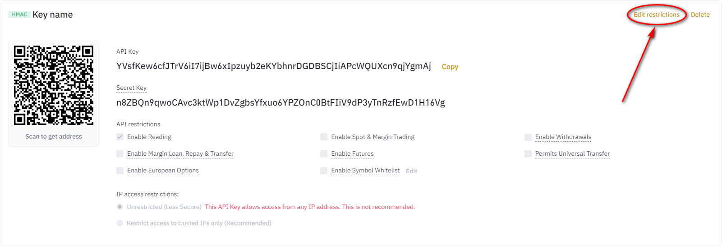Click Edit restrictions link

[x=656, y=14]
